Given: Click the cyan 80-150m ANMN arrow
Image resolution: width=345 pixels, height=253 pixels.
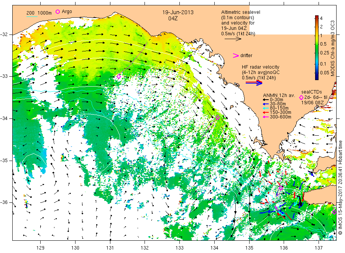Looking at the screenshot, I should click(x=266, y=108).
